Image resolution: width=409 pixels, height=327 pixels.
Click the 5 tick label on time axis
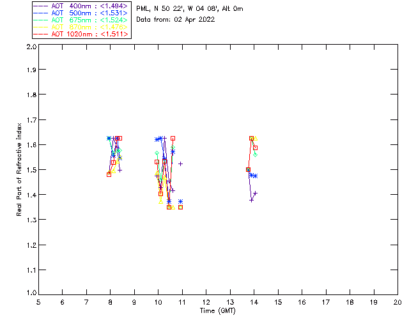coord(38,302)
